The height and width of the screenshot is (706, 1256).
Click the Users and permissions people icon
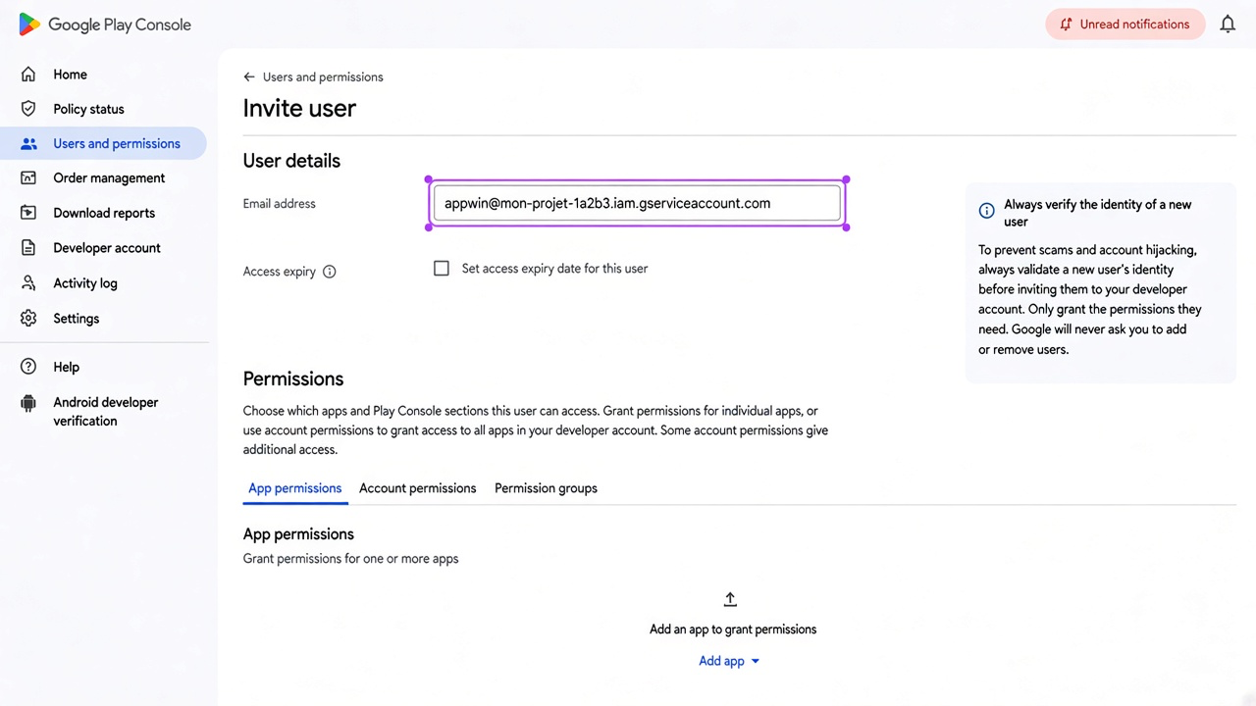(x=28, y=144)
